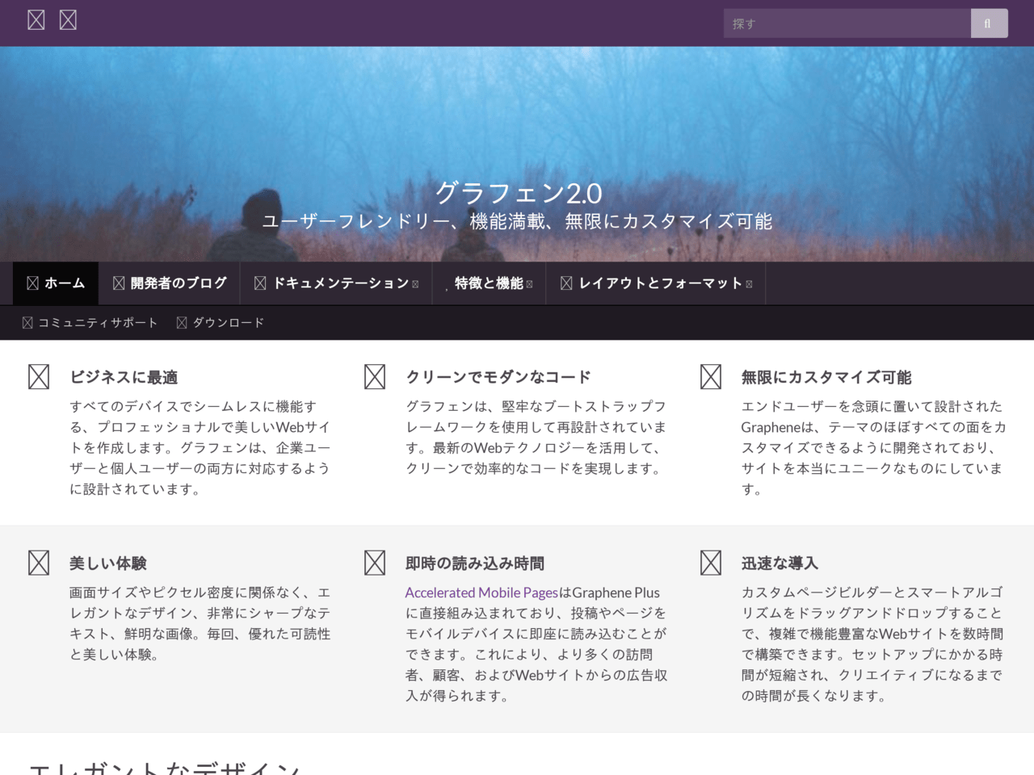Expand the 特徴と機能 dropdown arrow

529,284
